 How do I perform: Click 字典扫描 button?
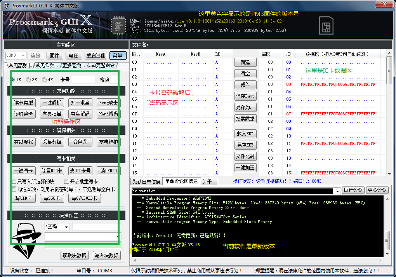click(x=52, y=114)
